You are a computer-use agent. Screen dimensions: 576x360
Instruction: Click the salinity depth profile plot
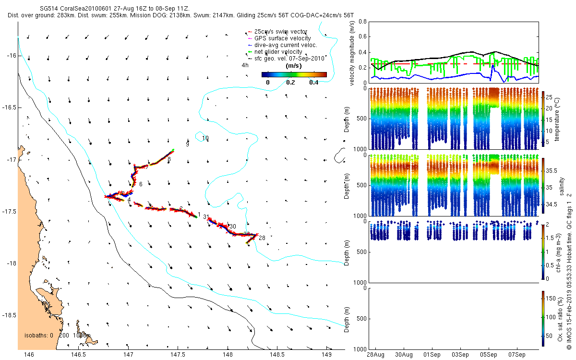coord(452,184)
